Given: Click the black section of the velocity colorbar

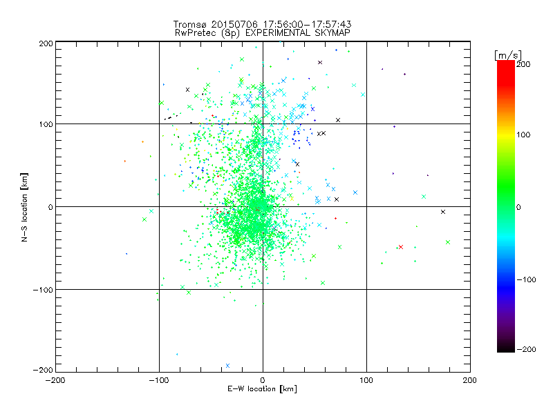Looking at the screenshot, I should pyautogui.click(x=506, y=347).
